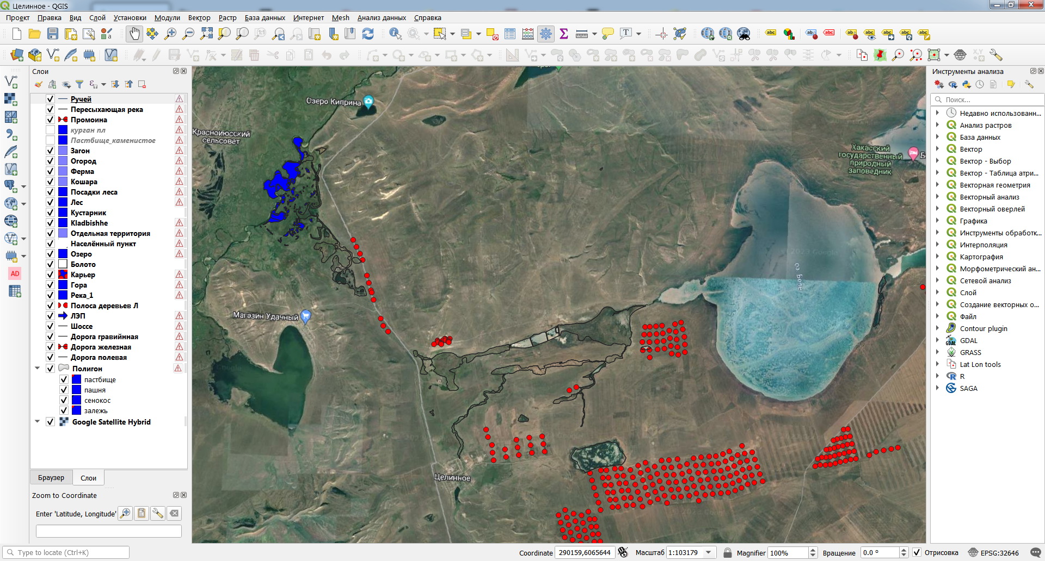The height and width of the screenshot is (561, 1045).
Task: Switch to the Браузер tab
Action: (51, 478)
